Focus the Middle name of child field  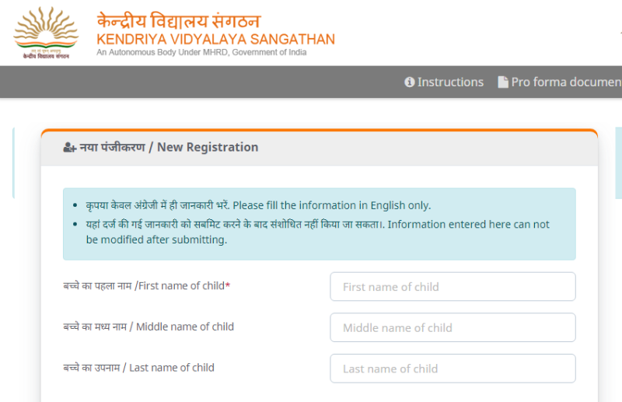click(x=453, y=327)
